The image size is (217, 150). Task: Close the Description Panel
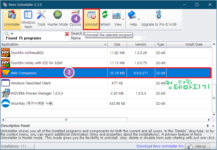213,126
